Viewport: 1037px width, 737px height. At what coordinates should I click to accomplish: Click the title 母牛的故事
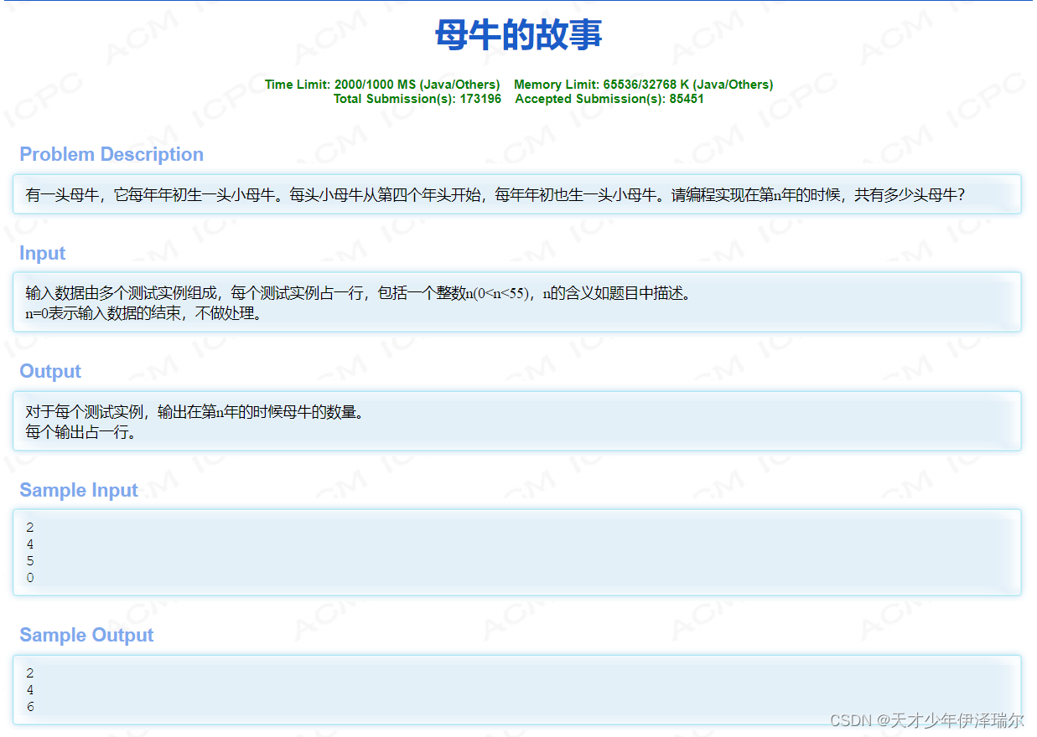point(518,35)
